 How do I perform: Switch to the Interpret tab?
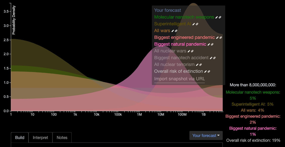40,137
